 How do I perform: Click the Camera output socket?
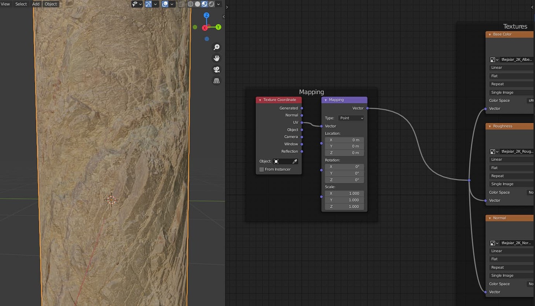[x=302, y=137]
